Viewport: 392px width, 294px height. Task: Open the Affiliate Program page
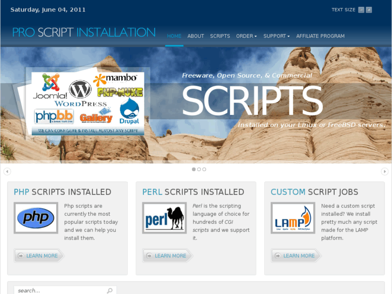pos(320,36)
